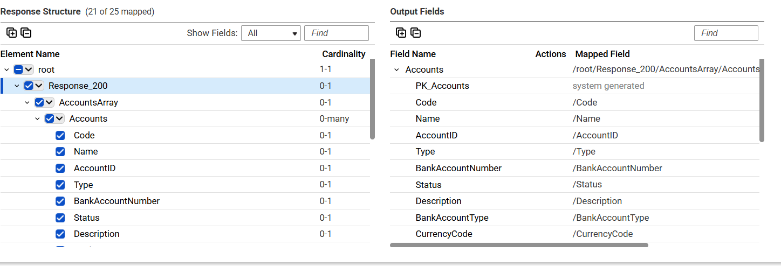The width and height of the screenshot is (781, 266).
Task: Select the BankAccountType output field
Action: tap(452, 218)
